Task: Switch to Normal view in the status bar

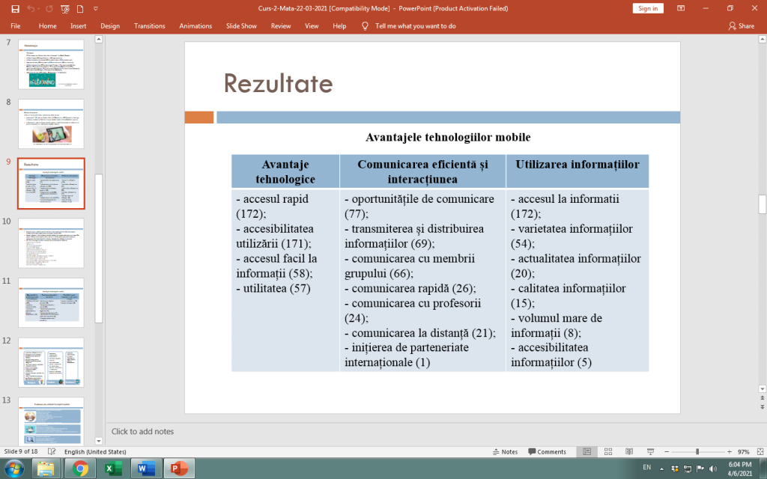Action: [x=587, y=452]
